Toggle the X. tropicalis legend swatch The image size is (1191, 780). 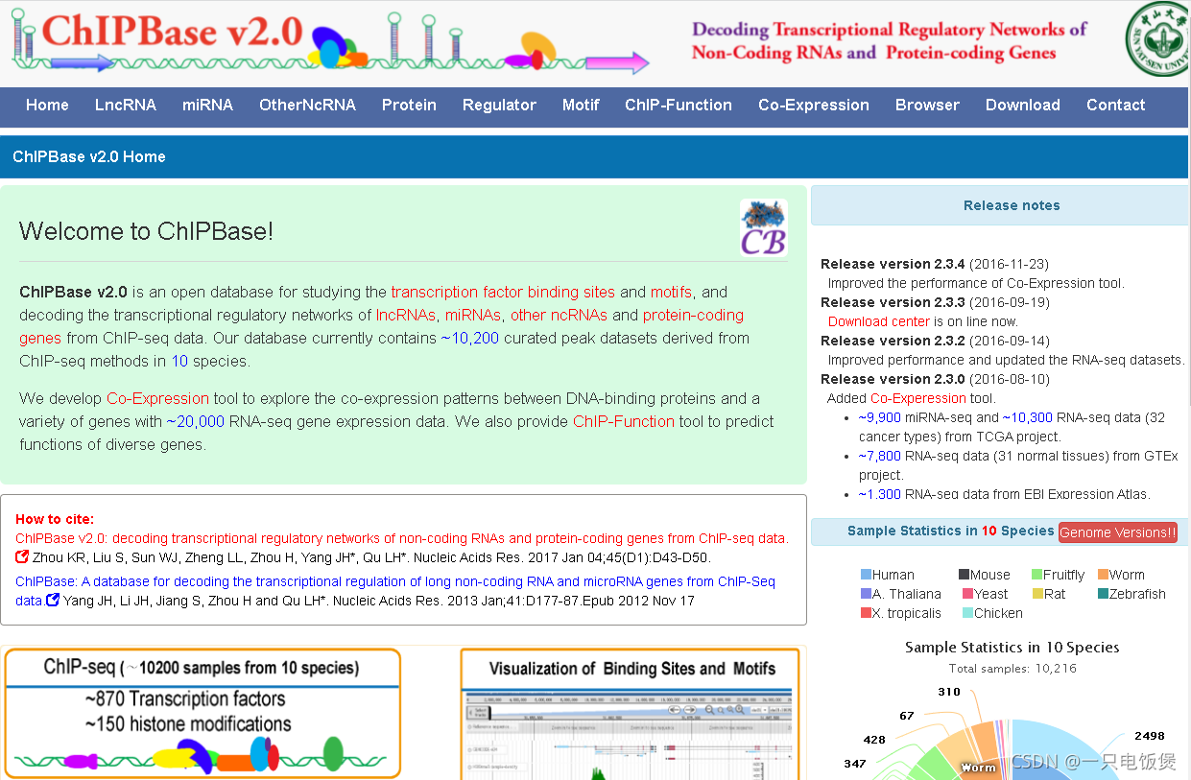tap(867, 613)
